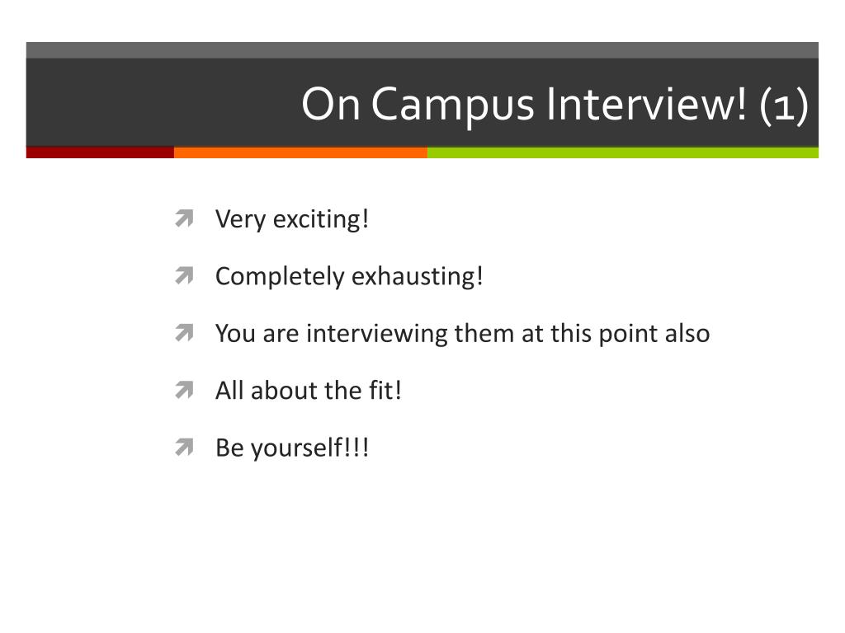Click the arrow bullet beside All about the fit
The image size is (845, 633).
[x=184, y=390]
